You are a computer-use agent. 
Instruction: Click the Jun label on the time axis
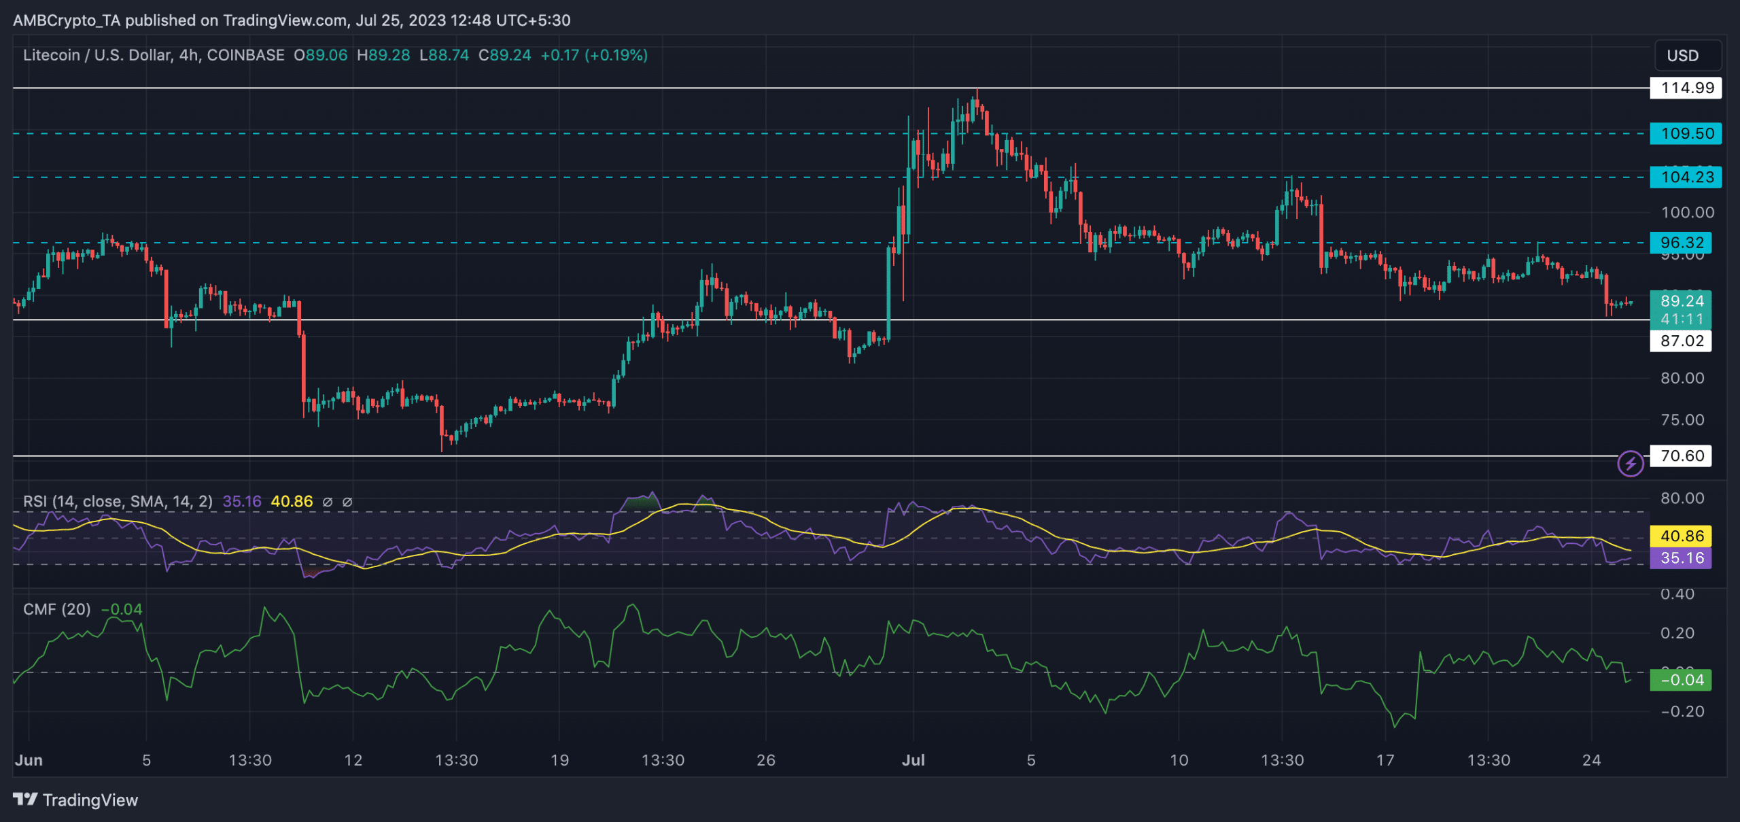tap(29, 760)
